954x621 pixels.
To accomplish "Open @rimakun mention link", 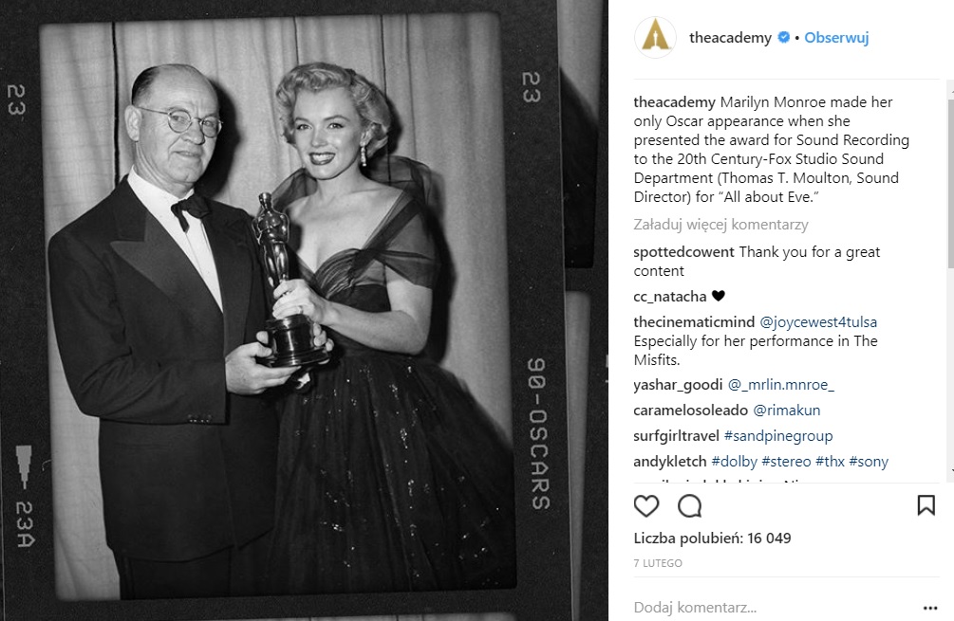I will click(x=787, y=411).
